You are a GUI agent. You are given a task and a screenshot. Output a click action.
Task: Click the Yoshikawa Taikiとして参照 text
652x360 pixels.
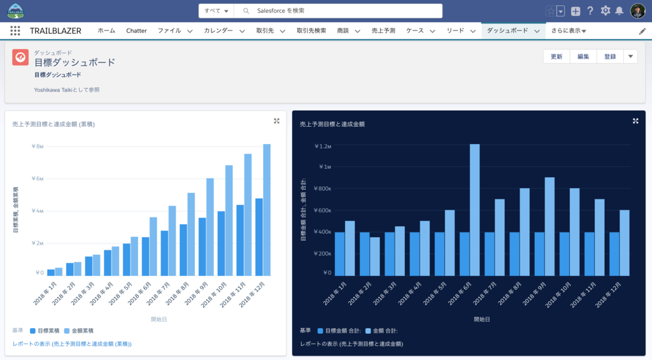(x=66, y=89)
